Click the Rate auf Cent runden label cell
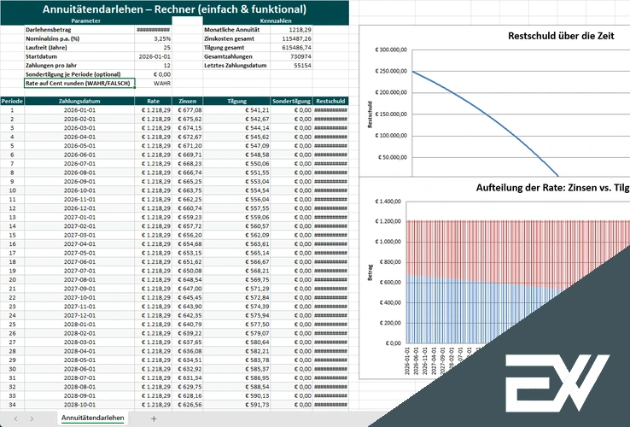Screen dimensions: 630x427 click(79, 83)
